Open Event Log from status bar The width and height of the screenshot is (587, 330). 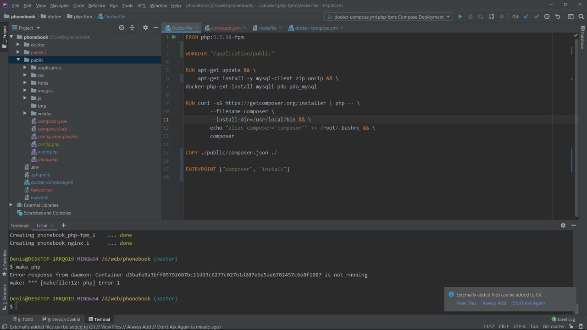coord(563,319)
